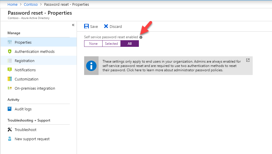Click the Self service password reset enabled label
This screenshot has height=154, width=272.
point(111,37)
